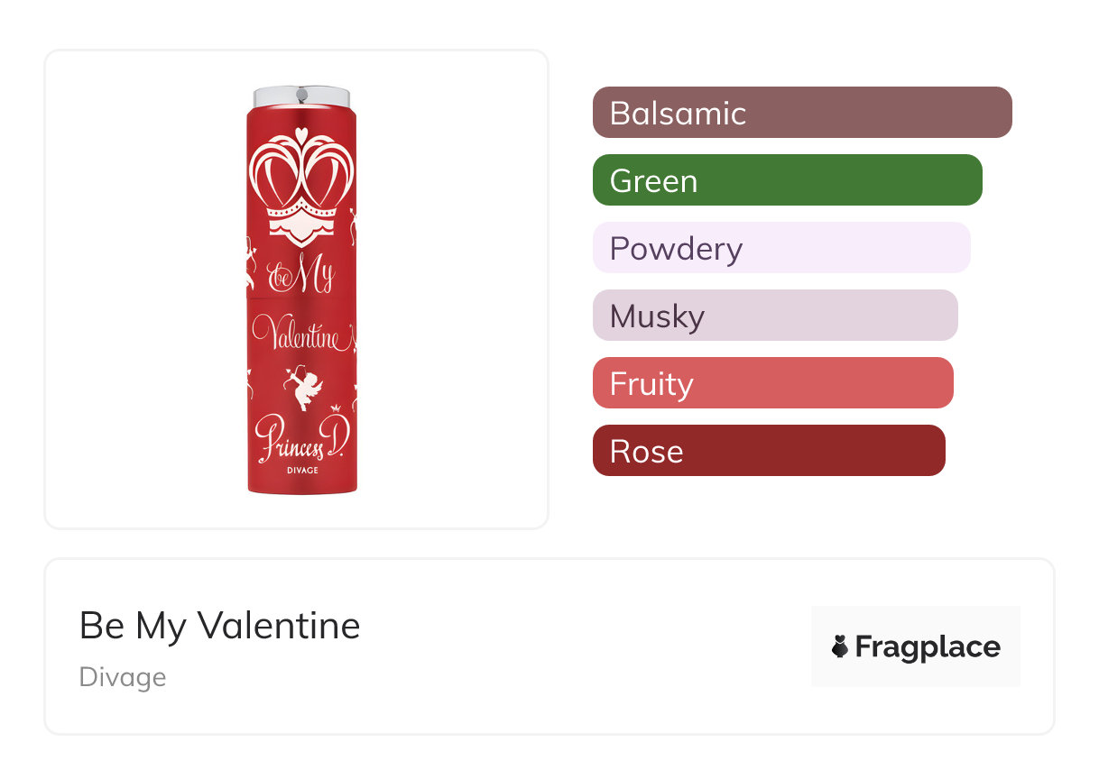Select the Balsamic accord bar
The image size is (1099, 779).
coord(801,113)
